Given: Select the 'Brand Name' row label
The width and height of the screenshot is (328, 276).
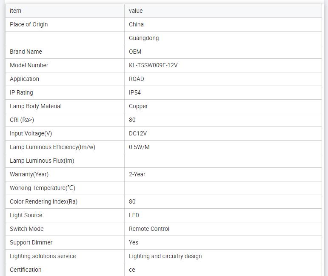Looking at the screenshot, I should point(26,52).
